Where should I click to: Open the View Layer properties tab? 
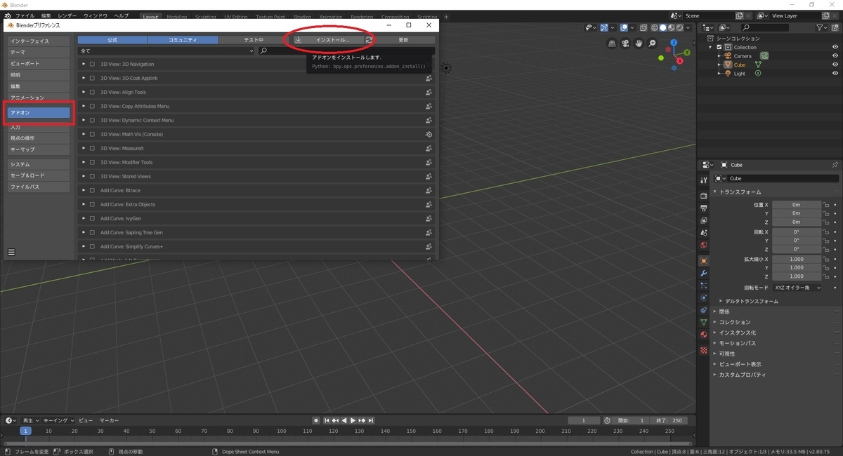(x=703, y=221)
